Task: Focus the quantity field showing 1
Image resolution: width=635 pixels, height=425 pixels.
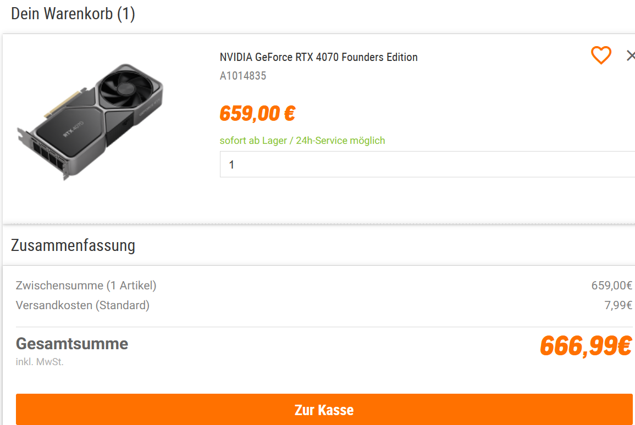Action: point(427,164)
